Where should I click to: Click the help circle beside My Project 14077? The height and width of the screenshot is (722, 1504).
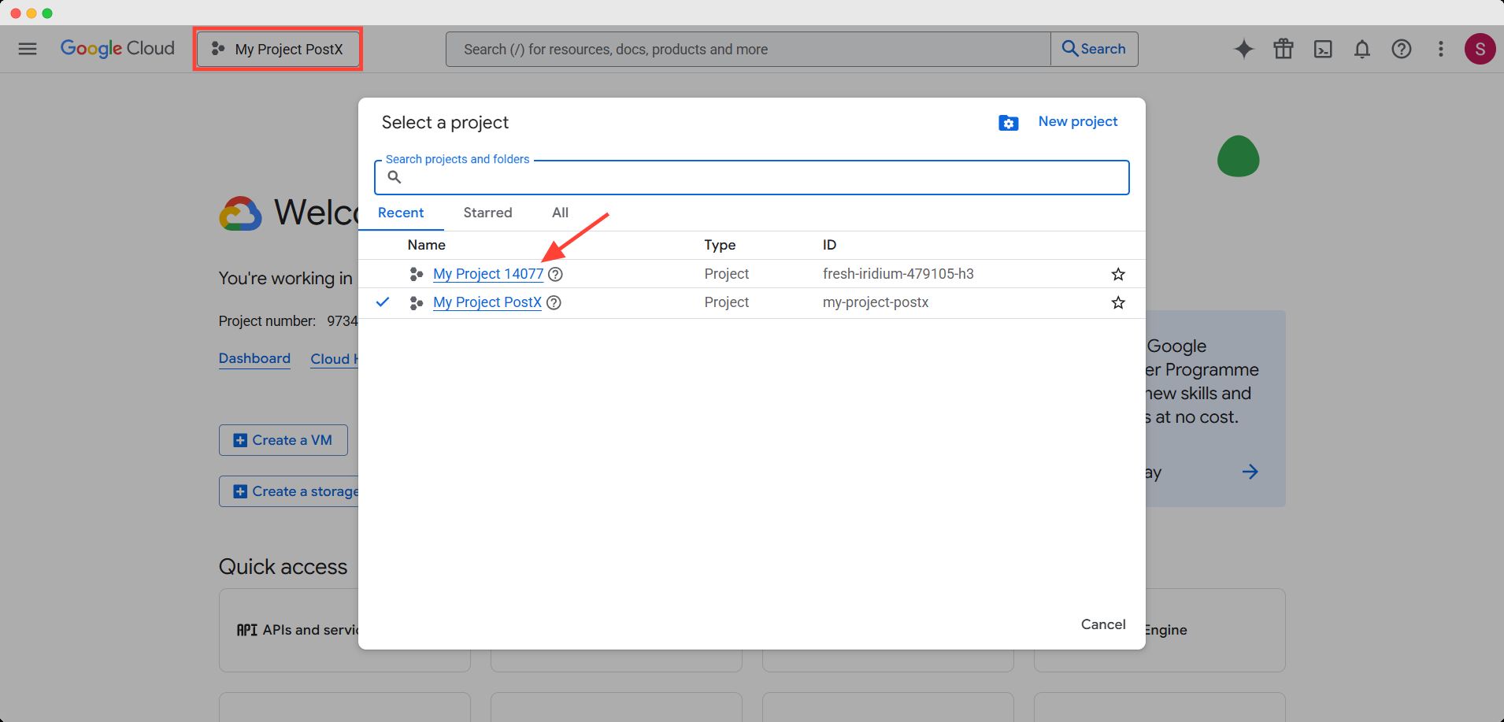pyautogui.click(x=556, y=274)
